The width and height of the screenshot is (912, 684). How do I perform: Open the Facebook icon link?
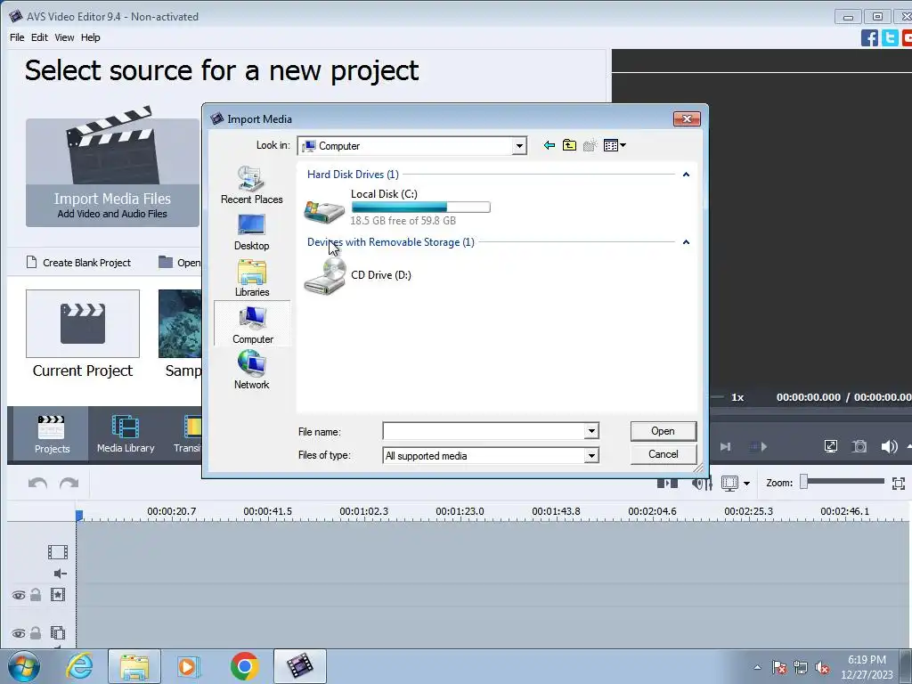[869, 37]
